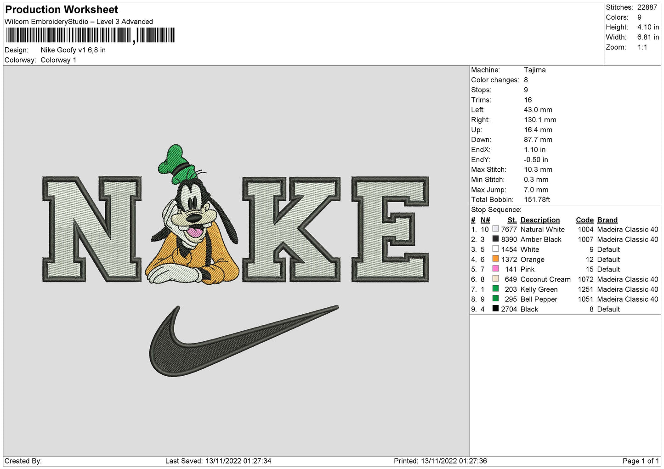The width and height of the screenshot is (664, 469).
Task: Click the 'Production Worksheet' title
Action: pos(62,10)
